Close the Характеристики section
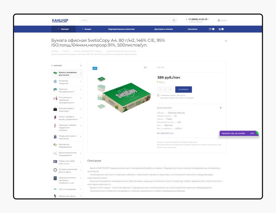The width and height of the screenshot is (276, 213). (x=221, y=108)
